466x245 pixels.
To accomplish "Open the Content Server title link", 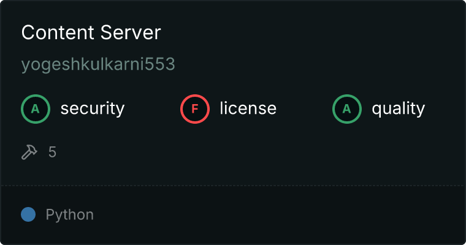I will point(91,33).
